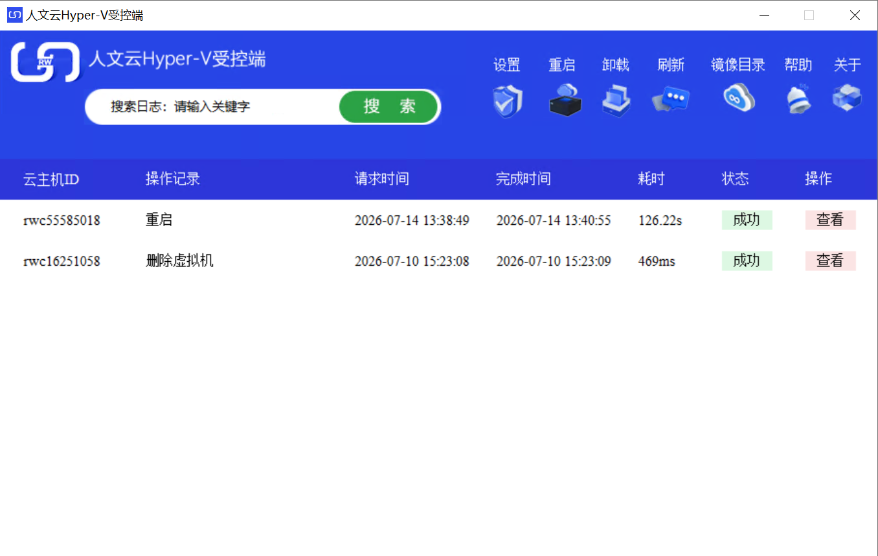878x556 pixels.
Task: Click the 刷新 refresh chat-bubble icon
Action: pos(671,100)
